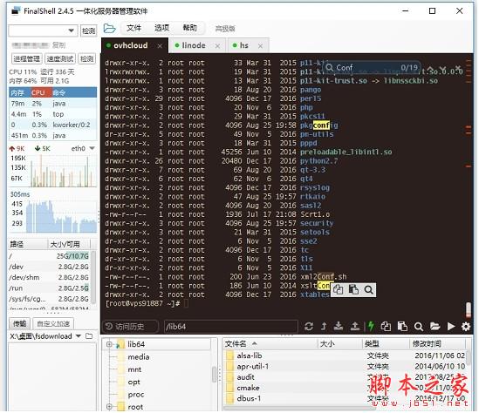Click the green lightning bolt icon
This screenshot has width=479, height=413.
371,327
